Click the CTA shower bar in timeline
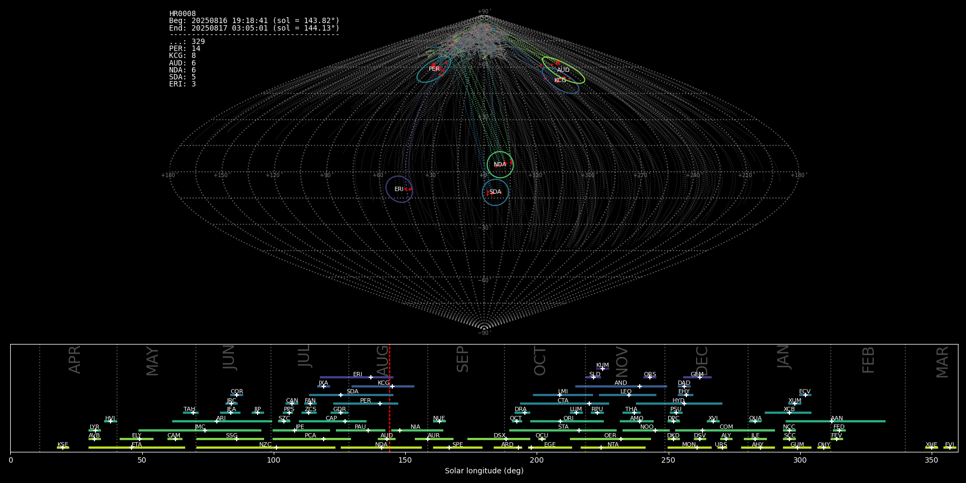Image resolution: width=966 pixels, height=483 pixels. (x=565, y=404)
